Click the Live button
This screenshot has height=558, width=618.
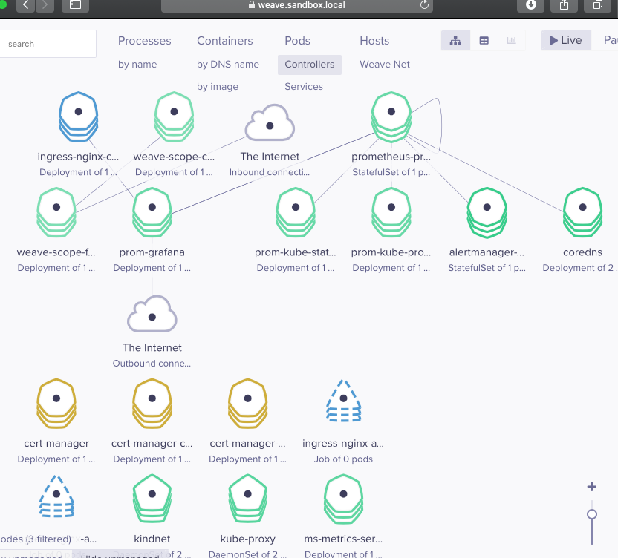pyautogui.click(x=566, y=40)
